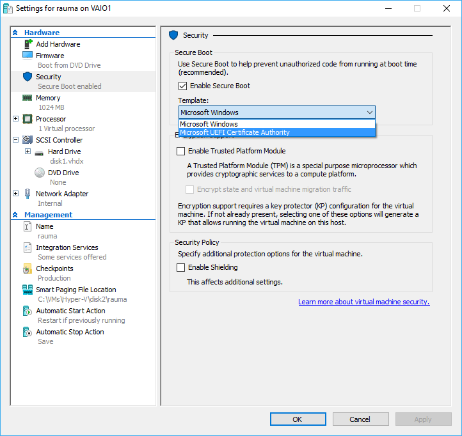Viewport: 462px width, 436px height.
Task: Click the Add Hardware icon
Action: (x=28, y=44)
